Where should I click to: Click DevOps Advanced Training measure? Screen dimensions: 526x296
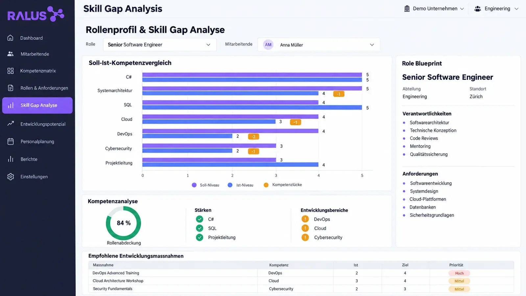coord(116,273)
